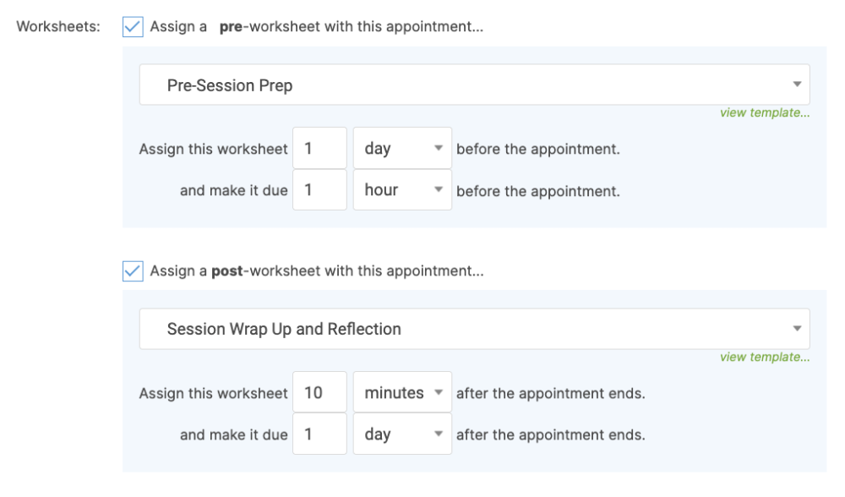This screenshot has width=845, height=497.
Task: View template for the pre-worksheet
Action: point(764,113)
